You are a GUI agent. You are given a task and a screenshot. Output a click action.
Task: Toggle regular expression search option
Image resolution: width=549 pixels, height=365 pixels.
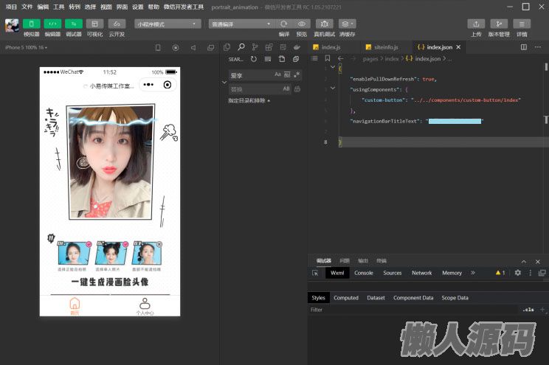pos(297,74)
